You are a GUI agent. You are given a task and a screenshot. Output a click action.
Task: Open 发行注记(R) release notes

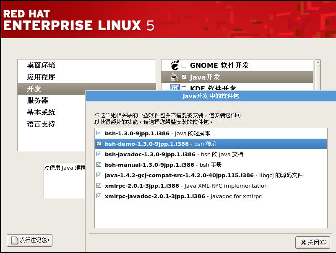coord(29,240)
